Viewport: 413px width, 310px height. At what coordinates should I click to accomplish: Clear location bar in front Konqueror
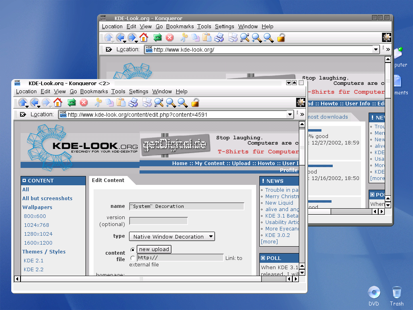point(23,114)
